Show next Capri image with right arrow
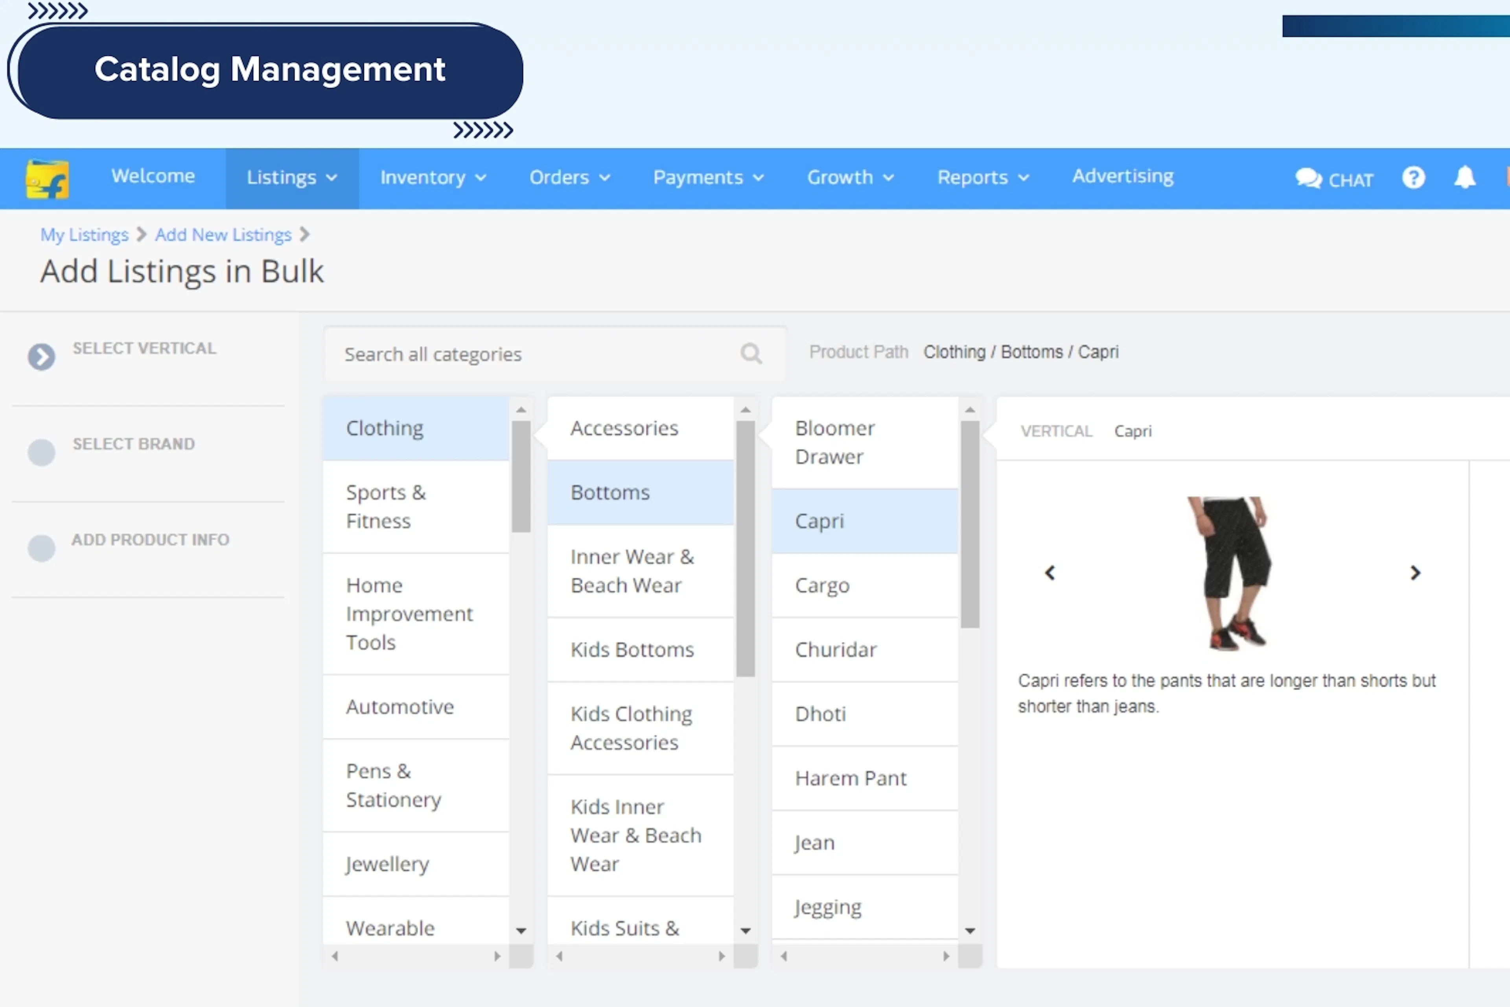The width and height of the screenshot is (1510, 1007). tap(1415, 572)
